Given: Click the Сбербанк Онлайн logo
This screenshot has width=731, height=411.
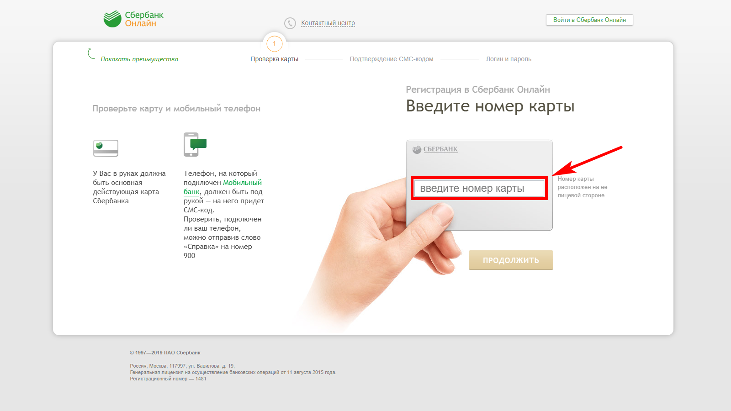Looking at the screenshot, I should (x=133, y=19).
